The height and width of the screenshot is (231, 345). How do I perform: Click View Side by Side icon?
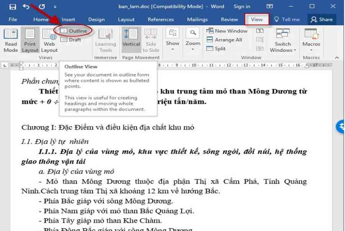(x=260, y=31)
